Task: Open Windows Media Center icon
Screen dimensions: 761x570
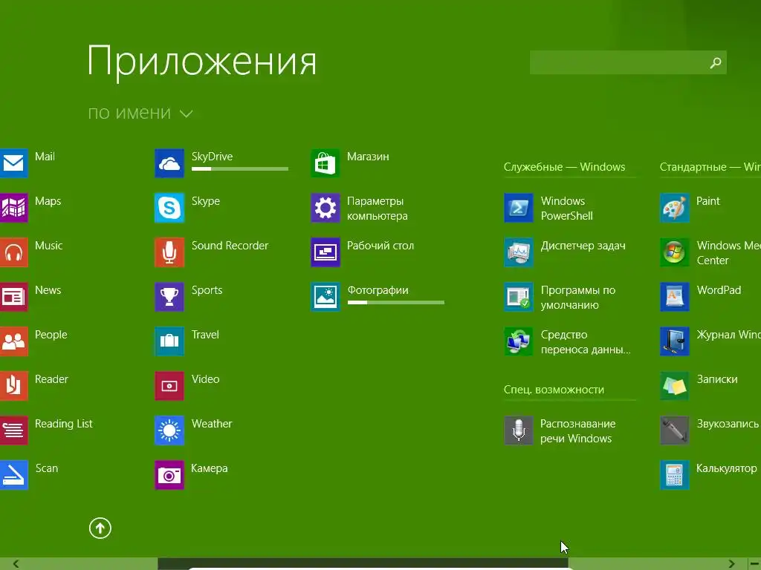Action: [x=675, y=252]
